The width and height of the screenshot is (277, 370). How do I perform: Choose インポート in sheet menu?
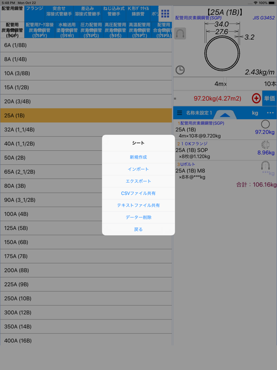138,169
